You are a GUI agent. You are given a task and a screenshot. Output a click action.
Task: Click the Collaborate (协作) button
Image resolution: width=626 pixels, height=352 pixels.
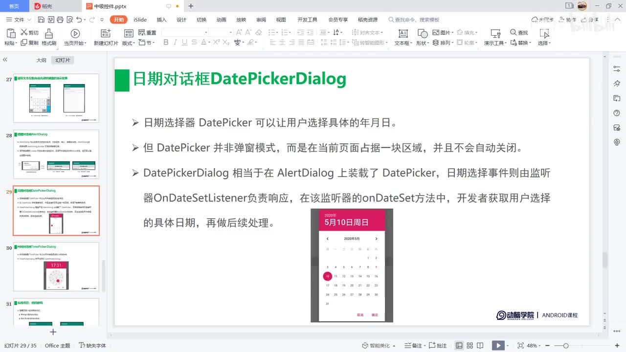[x=567, y=20]
